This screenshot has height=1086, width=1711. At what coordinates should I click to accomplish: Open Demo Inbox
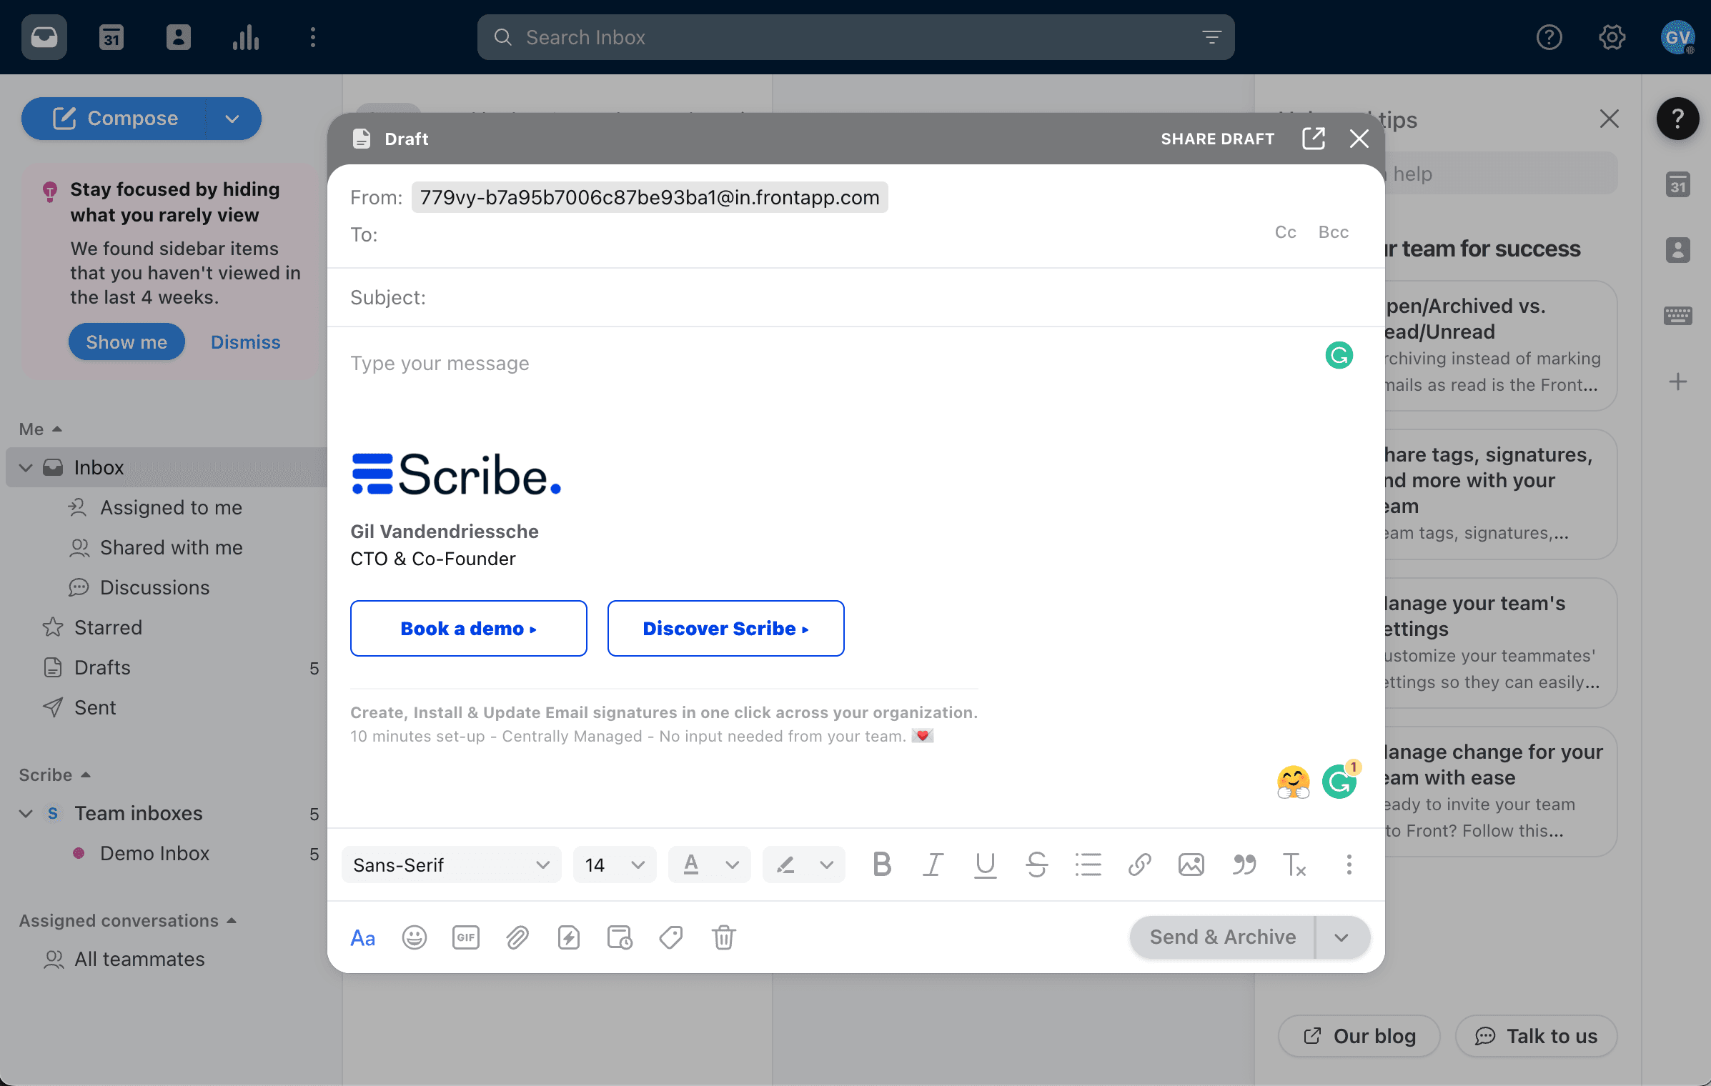coord(155,854)
